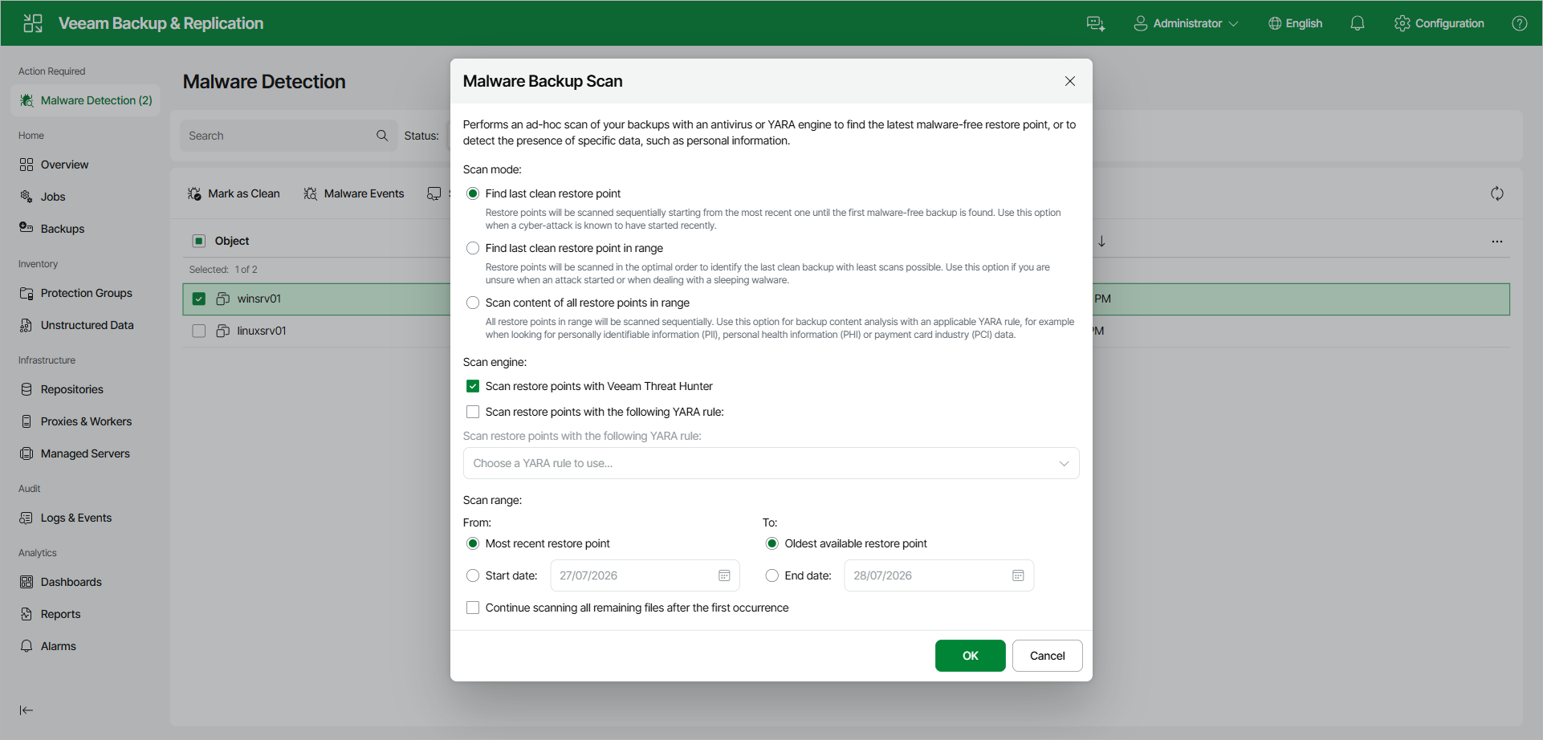The image size is (1543, 740).
Task: Click Malware Events toolbar button
Action: (353, 193)
